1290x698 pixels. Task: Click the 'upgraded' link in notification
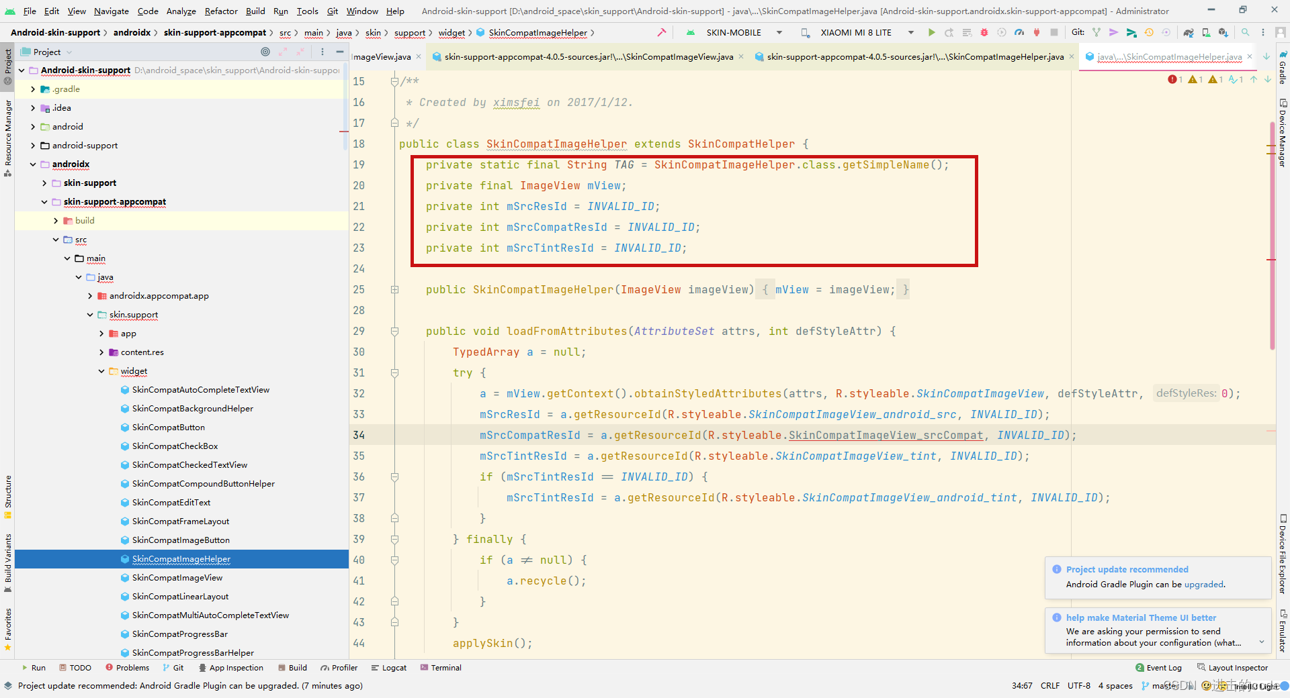pyautogui.click(x=1203, y=585)
